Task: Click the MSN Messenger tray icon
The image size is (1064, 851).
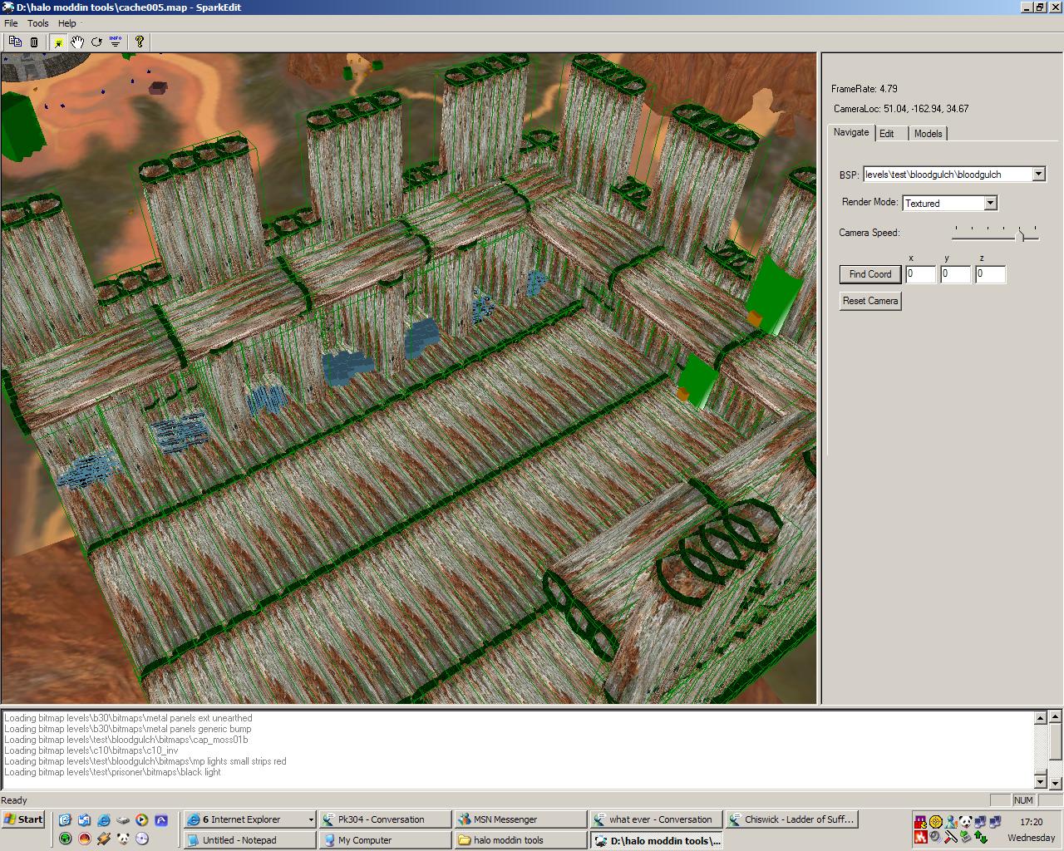Action: pyautogui.click(x=951, y=822)
